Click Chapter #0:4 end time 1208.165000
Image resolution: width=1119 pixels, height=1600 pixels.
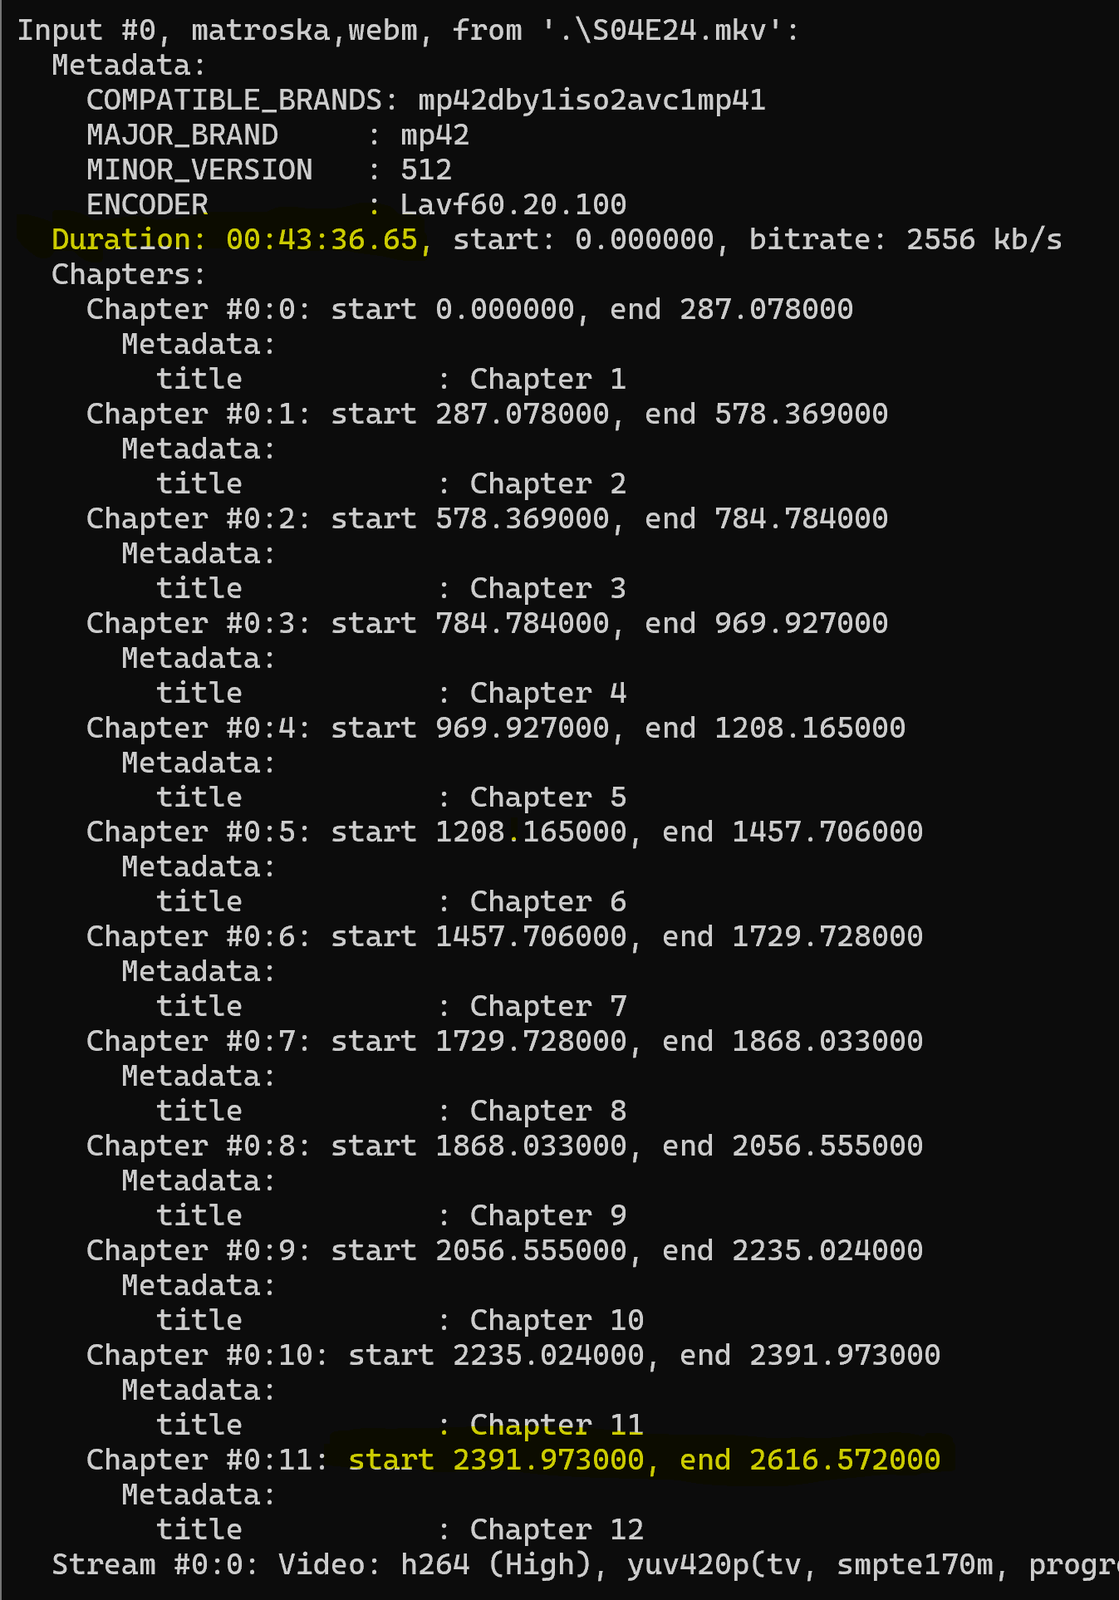tap(810, 728)
